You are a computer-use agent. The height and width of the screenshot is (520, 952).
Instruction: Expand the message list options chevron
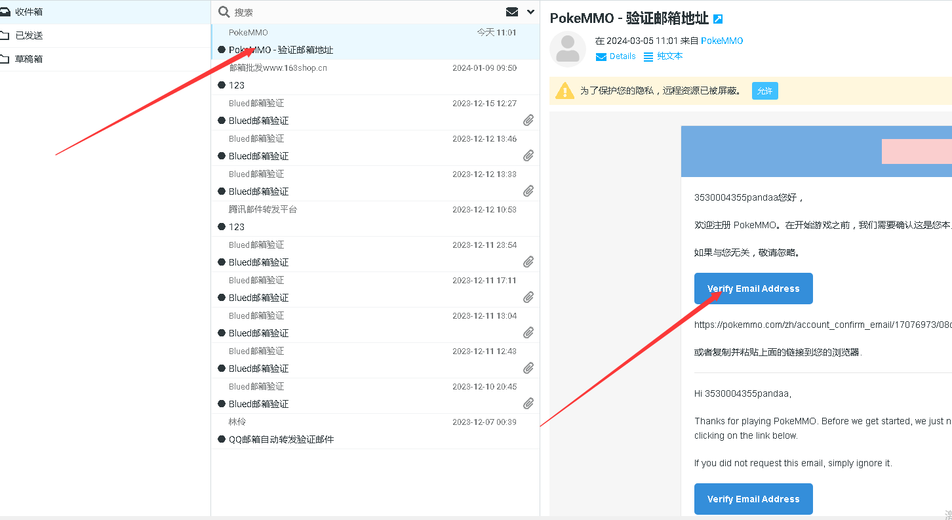[x=530, y=12]
